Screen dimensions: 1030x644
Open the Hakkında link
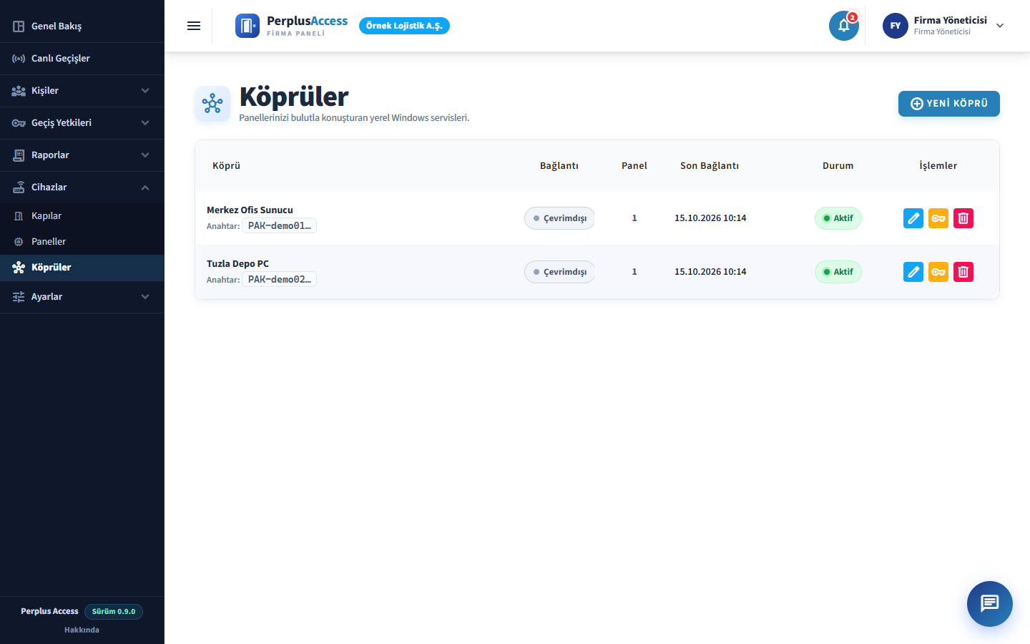pos(82,630)
